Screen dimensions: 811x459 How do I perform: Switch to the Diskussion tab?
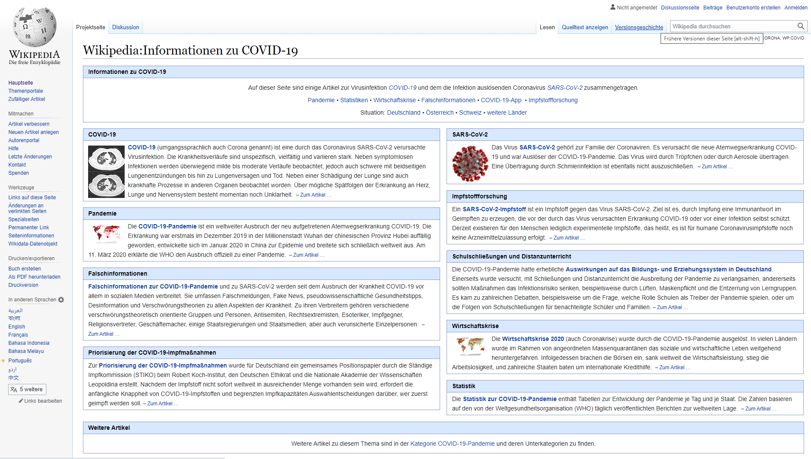point(125,27)
